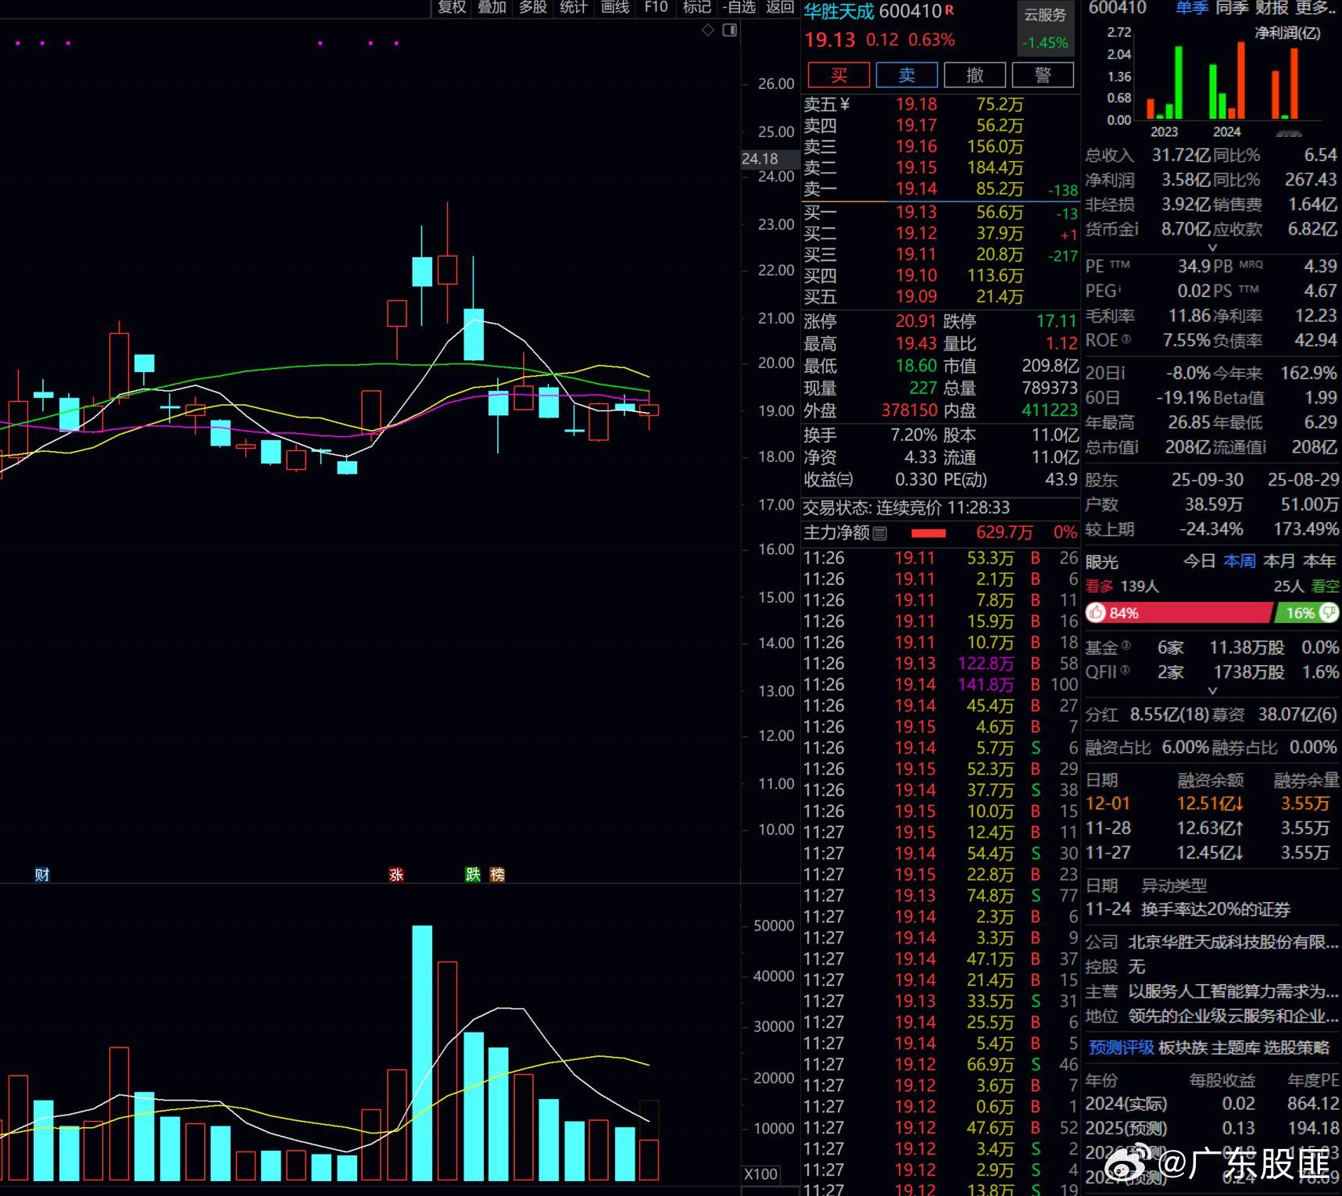
Task: Select 今日 in the 眼光 section
Action: click(1199, 561)
